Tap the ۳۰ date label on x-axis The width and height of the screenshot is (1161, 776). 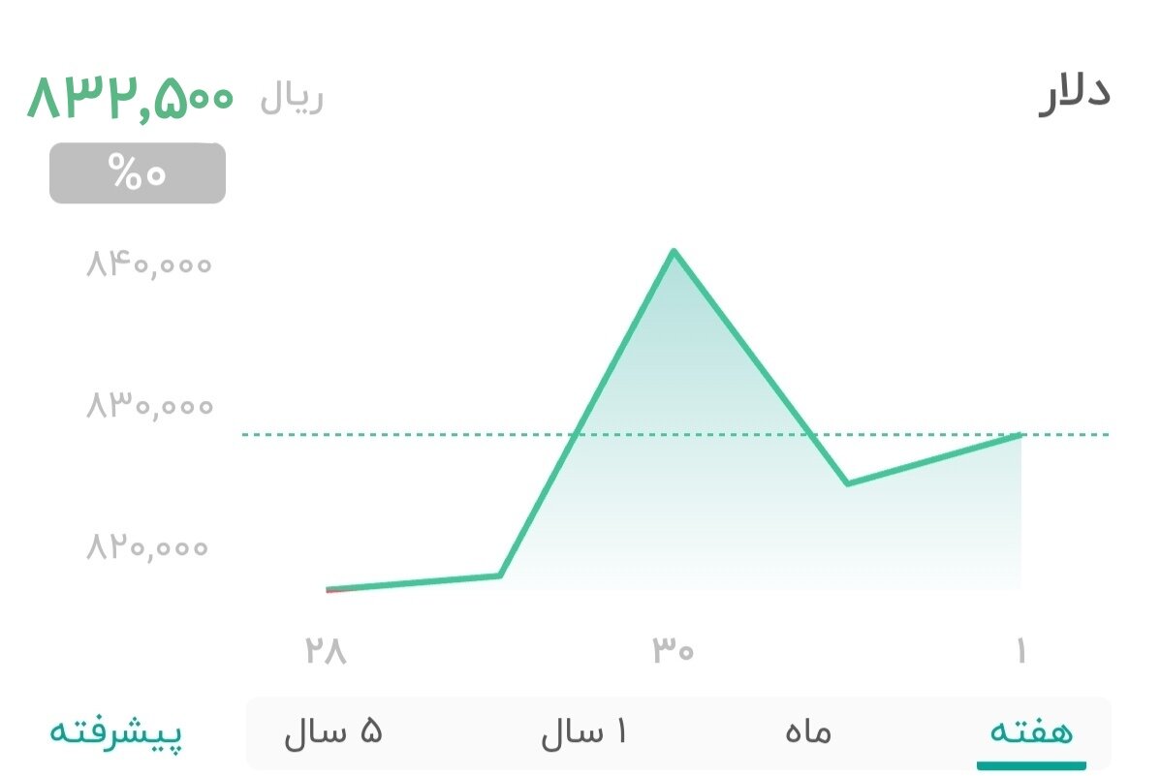coord(674,651)
